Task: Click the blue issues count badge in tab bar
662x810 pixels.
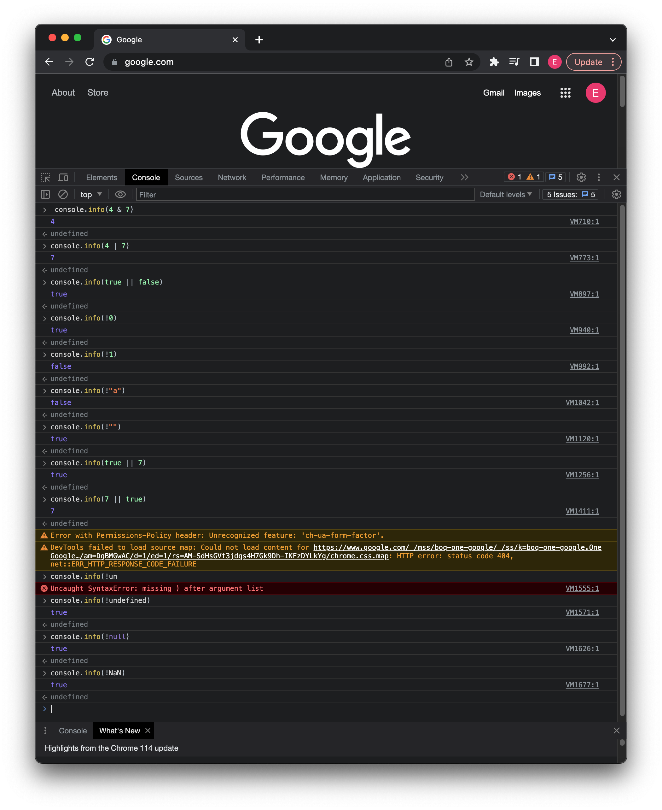Action: point(555,177)
